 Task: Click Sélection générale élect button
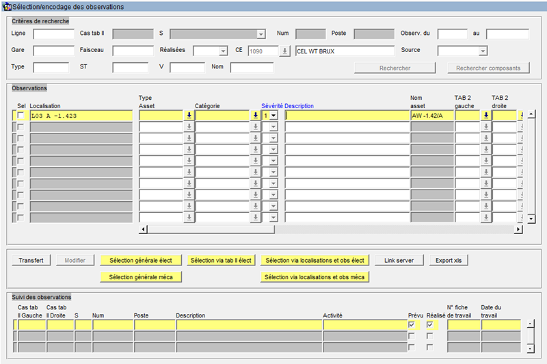(x=141, y=261)
